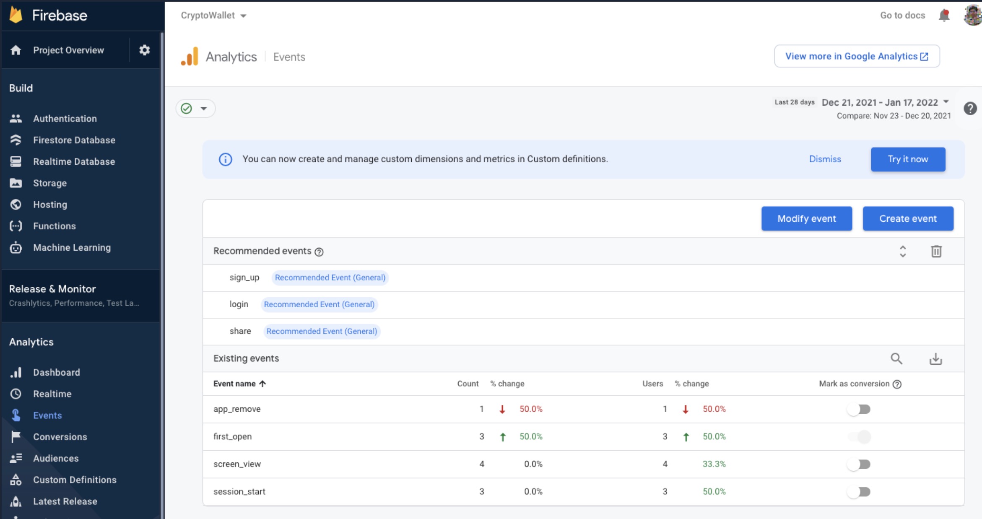Click the Create event button
The height and width of the screenshot is (519, 982).
(x=908, y=218)
